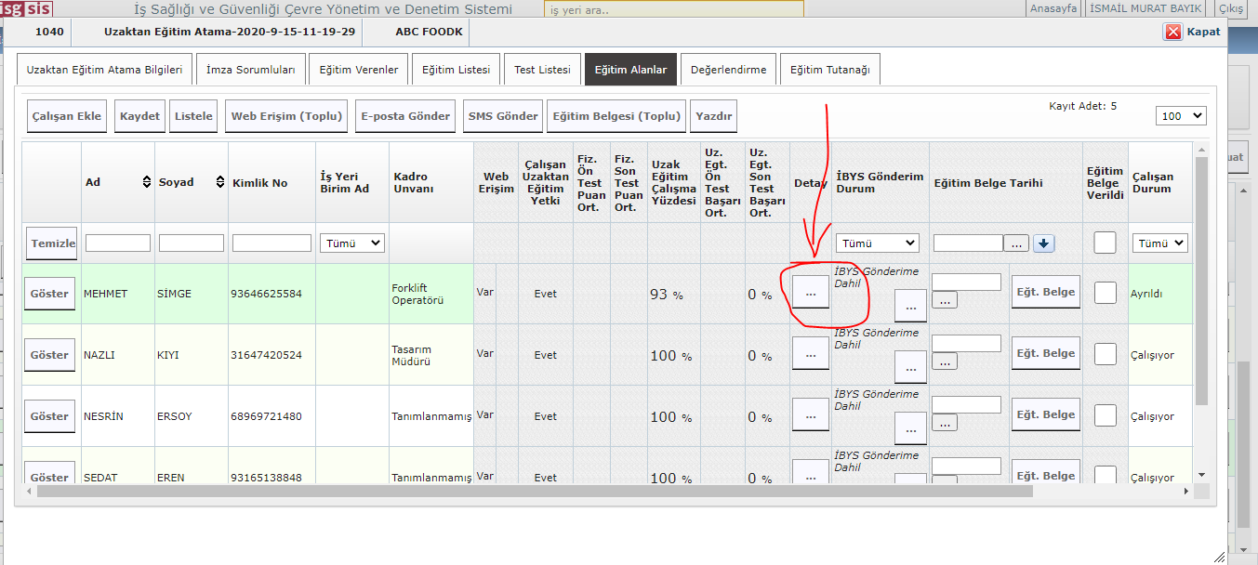1258x565 pixels.
Task: Click the Kimlik No filter input field
Action: (271, 243)
